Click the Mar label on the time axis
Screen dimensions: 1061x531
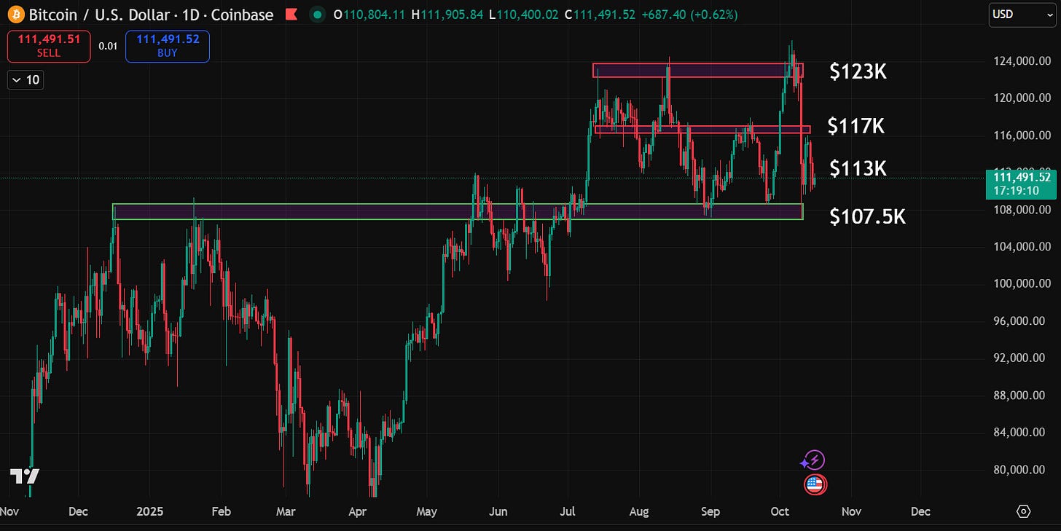pyautogui.click(x=286, y=511)
